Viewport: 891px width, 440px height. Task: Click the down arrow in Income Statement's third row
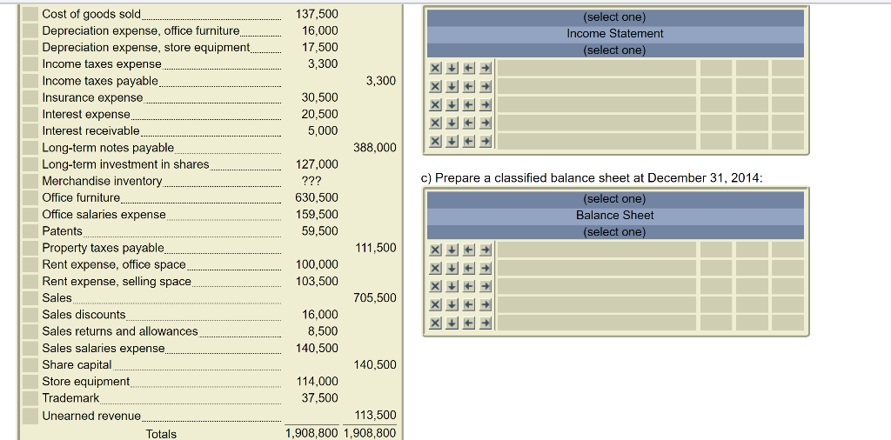click(x=452, y=104)
